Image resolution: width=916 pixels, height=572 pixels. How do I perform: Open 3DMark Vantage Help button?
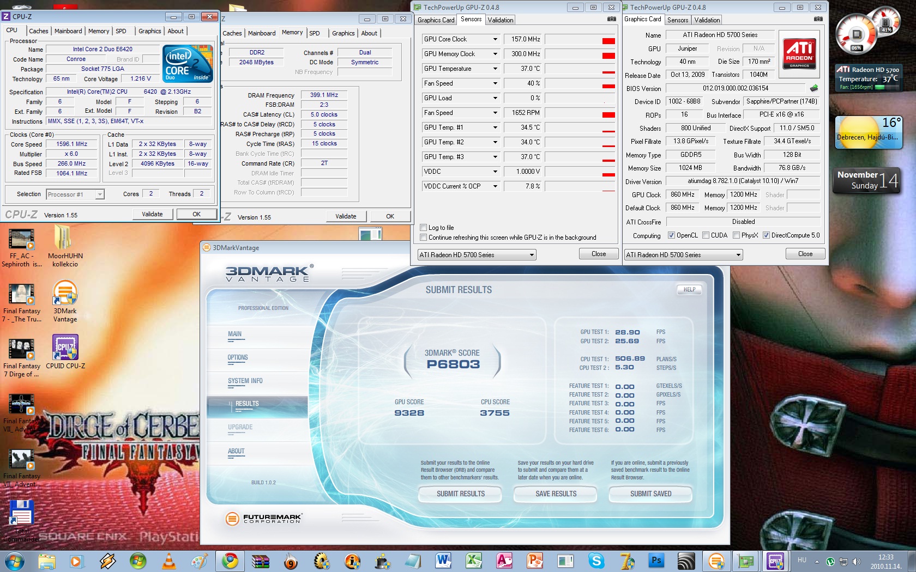689,290
